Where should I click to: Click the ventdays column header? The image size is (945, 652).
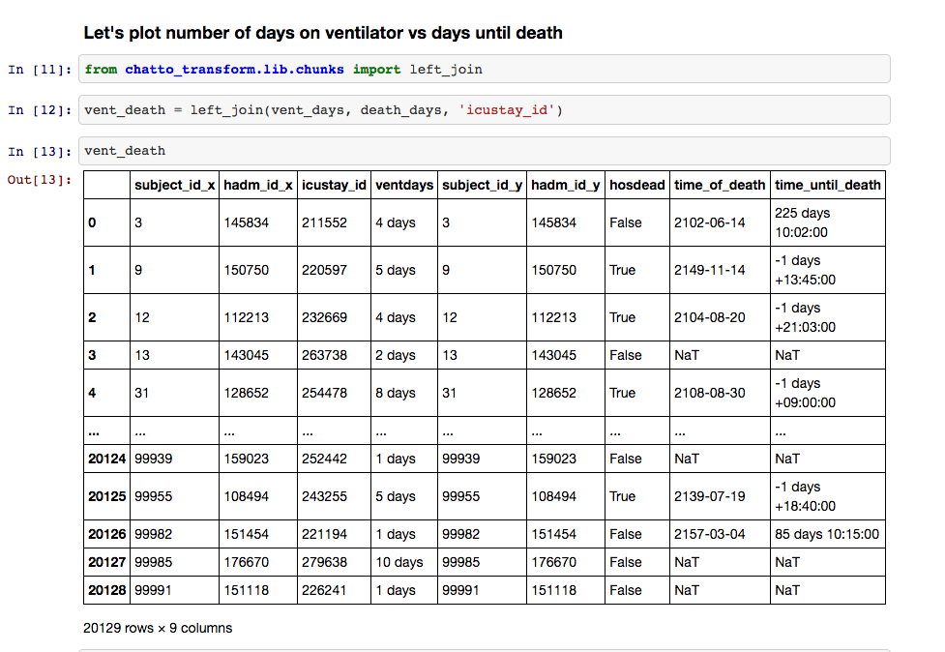(x=404, y=185)
